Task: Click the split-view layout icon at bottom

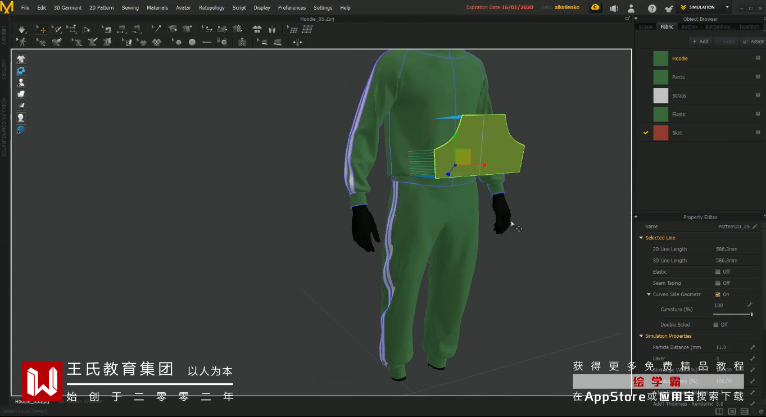Action: tap(720, 411)
